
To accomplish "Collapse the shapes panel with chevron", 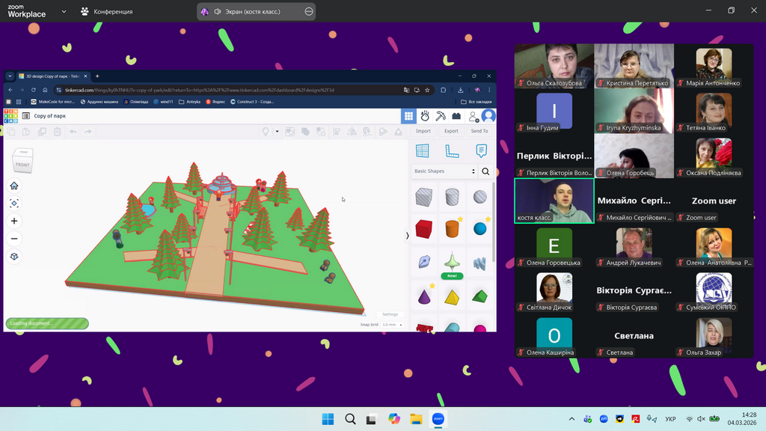I will 408,236.
